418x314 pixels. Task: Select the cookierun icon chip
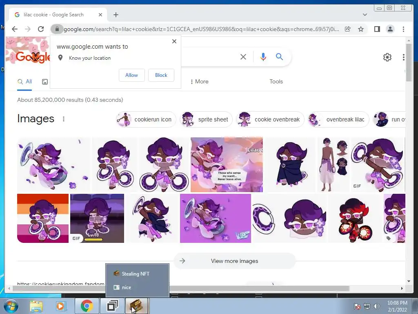[146, 119]
